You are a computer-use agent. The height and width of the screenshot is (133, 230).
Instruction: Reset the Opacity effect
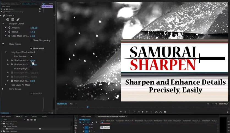pos(40,12)
